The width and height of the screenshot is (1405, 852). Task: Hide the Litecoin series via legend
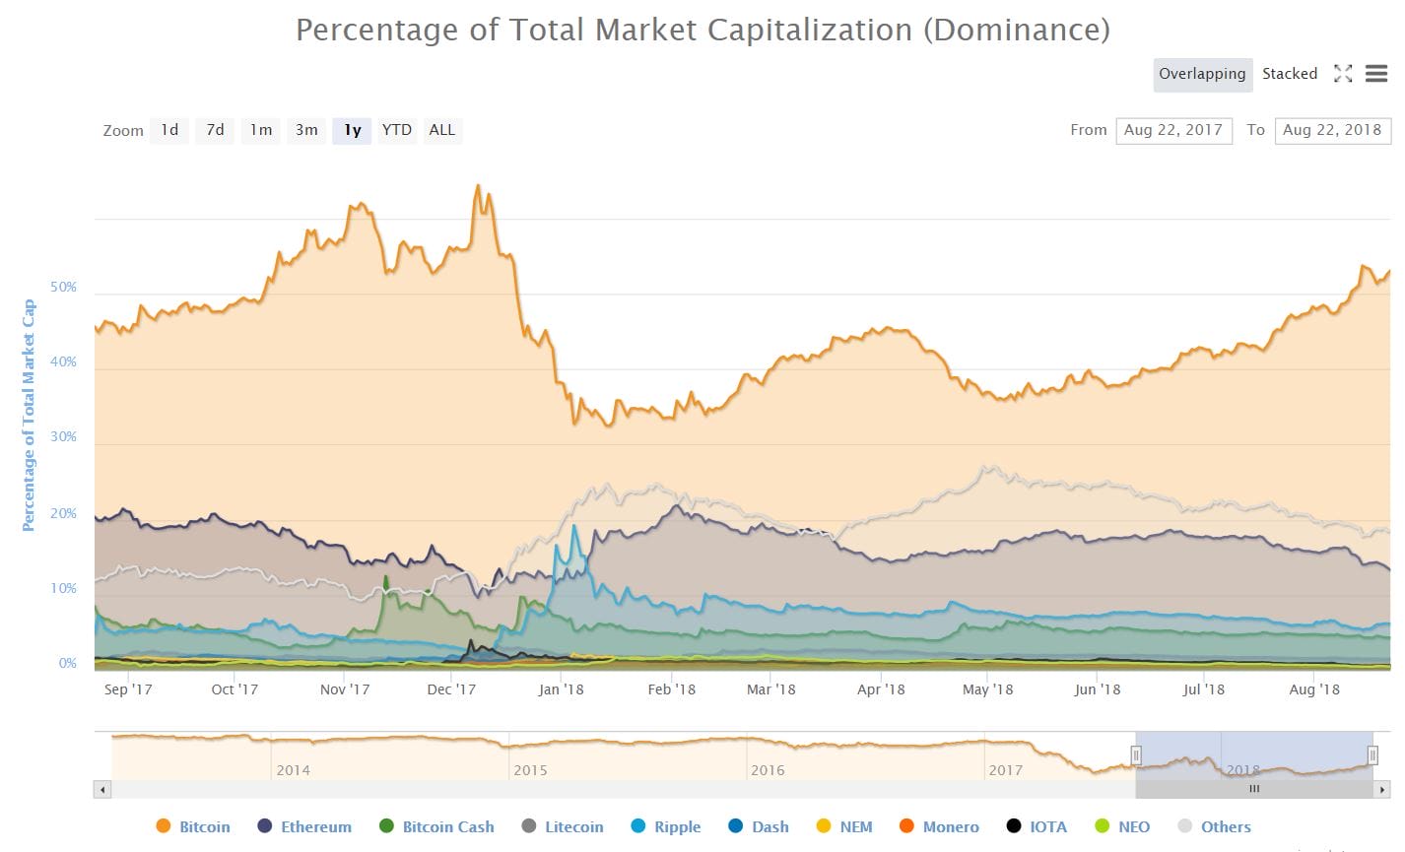coord(573,826)
